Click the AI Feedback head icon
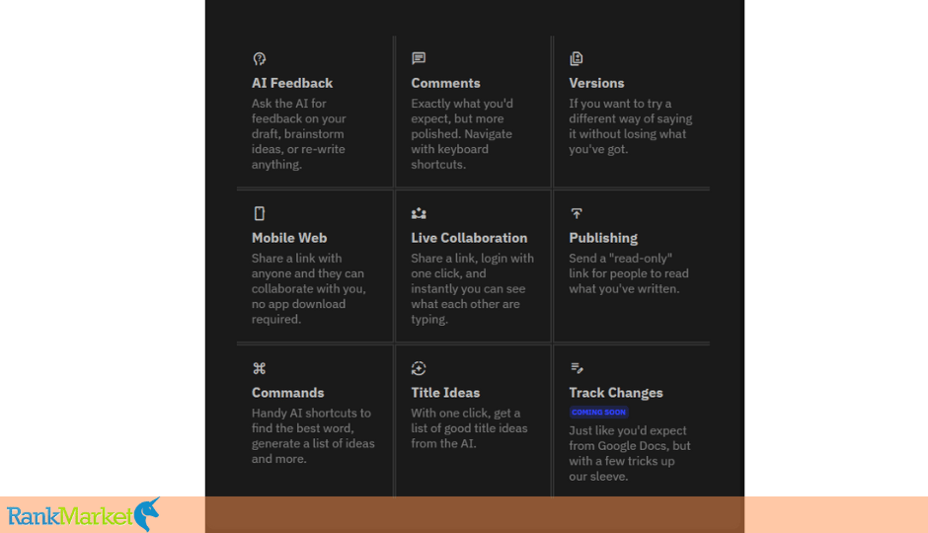 tap(260, 58)
